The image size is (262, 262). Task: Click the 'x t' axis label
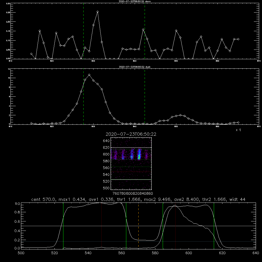(238, 130)
